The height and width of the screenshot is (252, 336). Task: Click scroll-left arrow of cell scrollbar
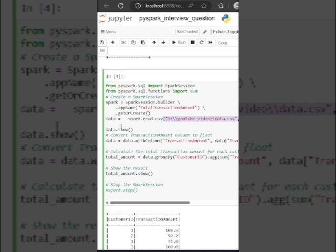pos(107,203)
